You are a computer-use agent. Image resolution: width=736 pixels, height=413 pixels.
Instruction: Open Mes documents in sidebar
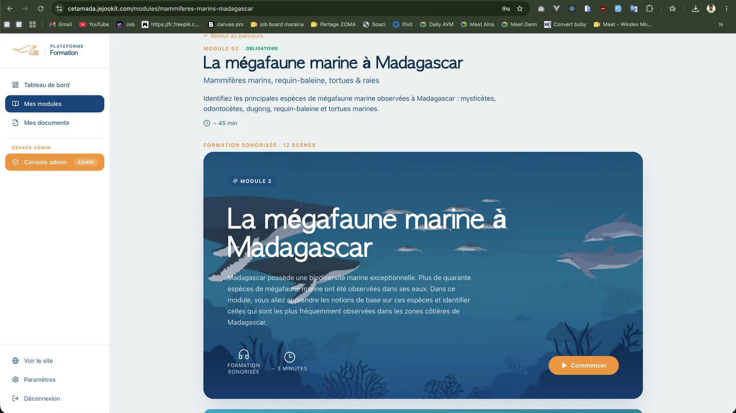[54, 123]
